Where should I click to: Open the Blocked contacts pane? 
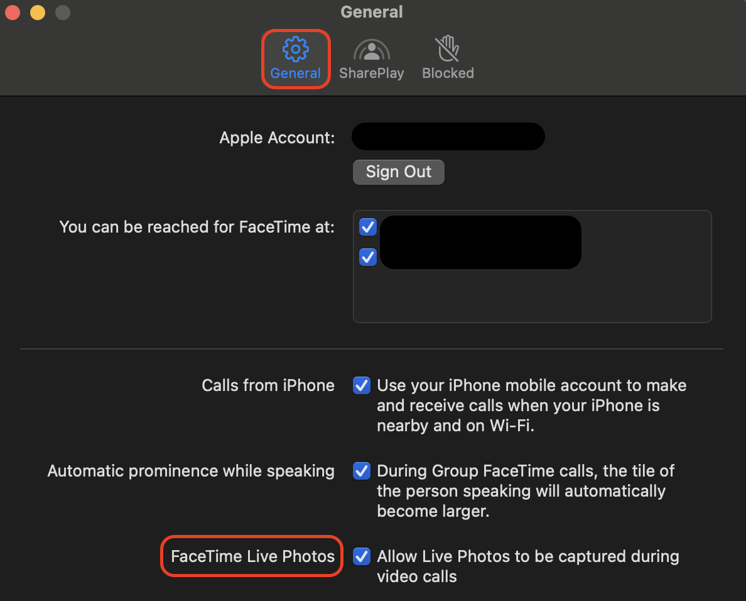447,57
